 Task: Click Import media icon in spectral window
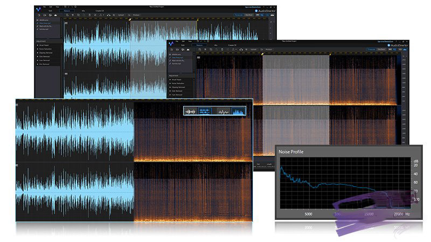(x=171, y=49)
